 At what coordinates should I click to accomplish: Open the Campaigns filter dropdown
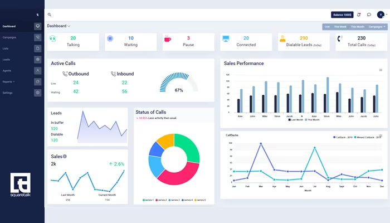377,27
